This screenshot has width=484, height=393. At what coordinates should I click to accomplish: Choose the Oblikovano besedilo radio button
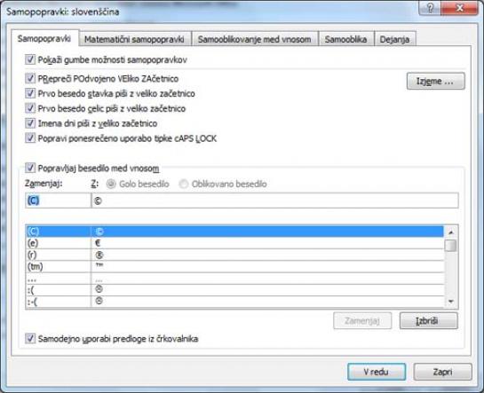coord(184,184)
